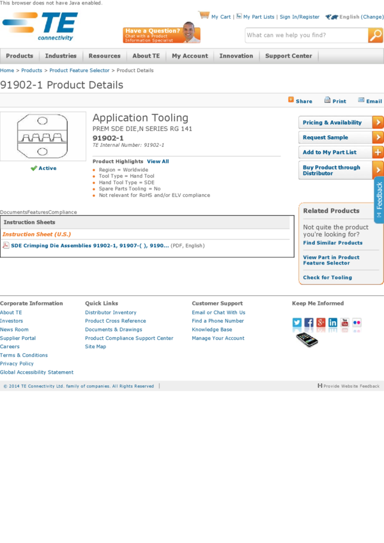Click the plus on Add to My Part List
Viewport: 384px width, 543px height.
[x=378, y=152]
